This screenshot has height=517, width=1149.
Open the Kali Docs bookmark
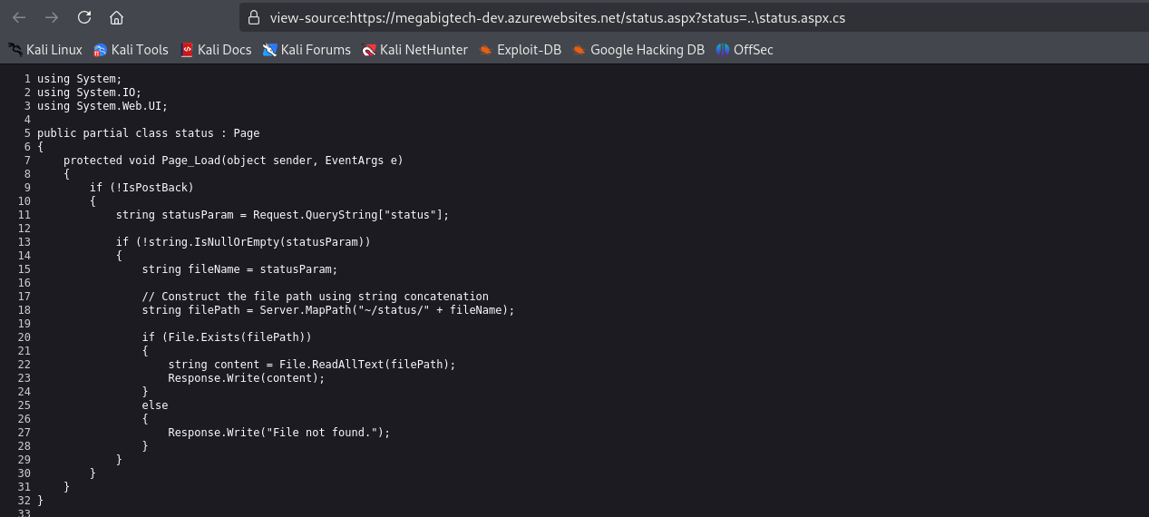tap(216, 50)
